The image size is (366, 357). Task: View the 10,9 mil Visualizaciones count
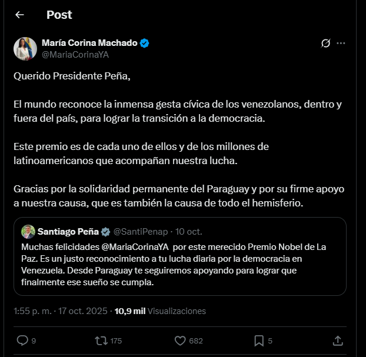161,311
